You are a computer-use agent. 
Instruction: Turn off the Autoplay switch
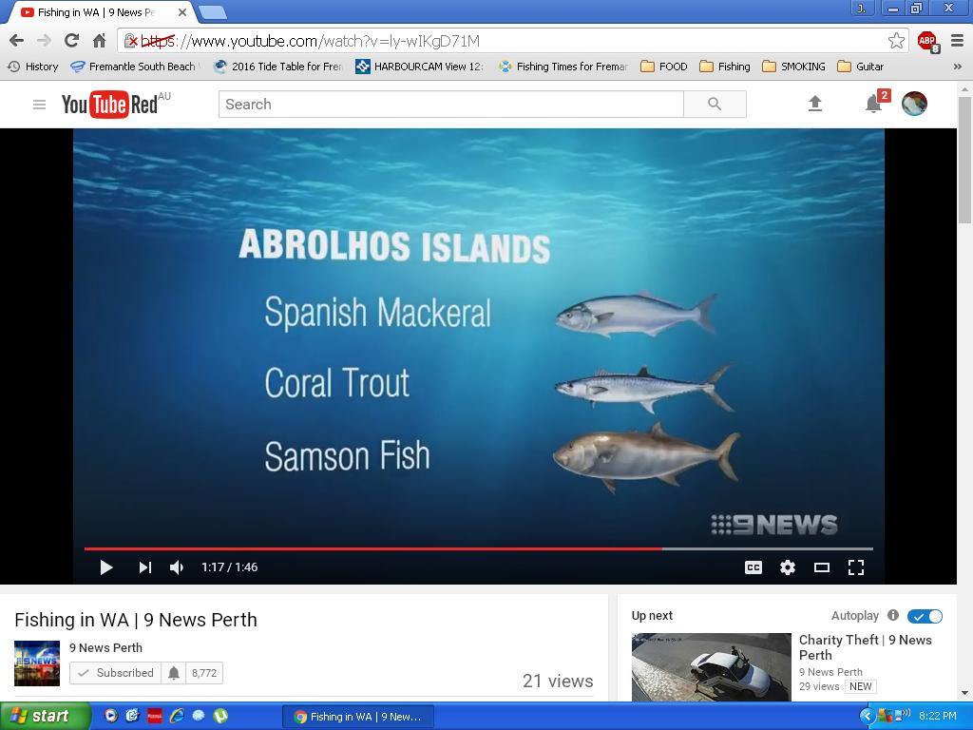click(925, 616)
